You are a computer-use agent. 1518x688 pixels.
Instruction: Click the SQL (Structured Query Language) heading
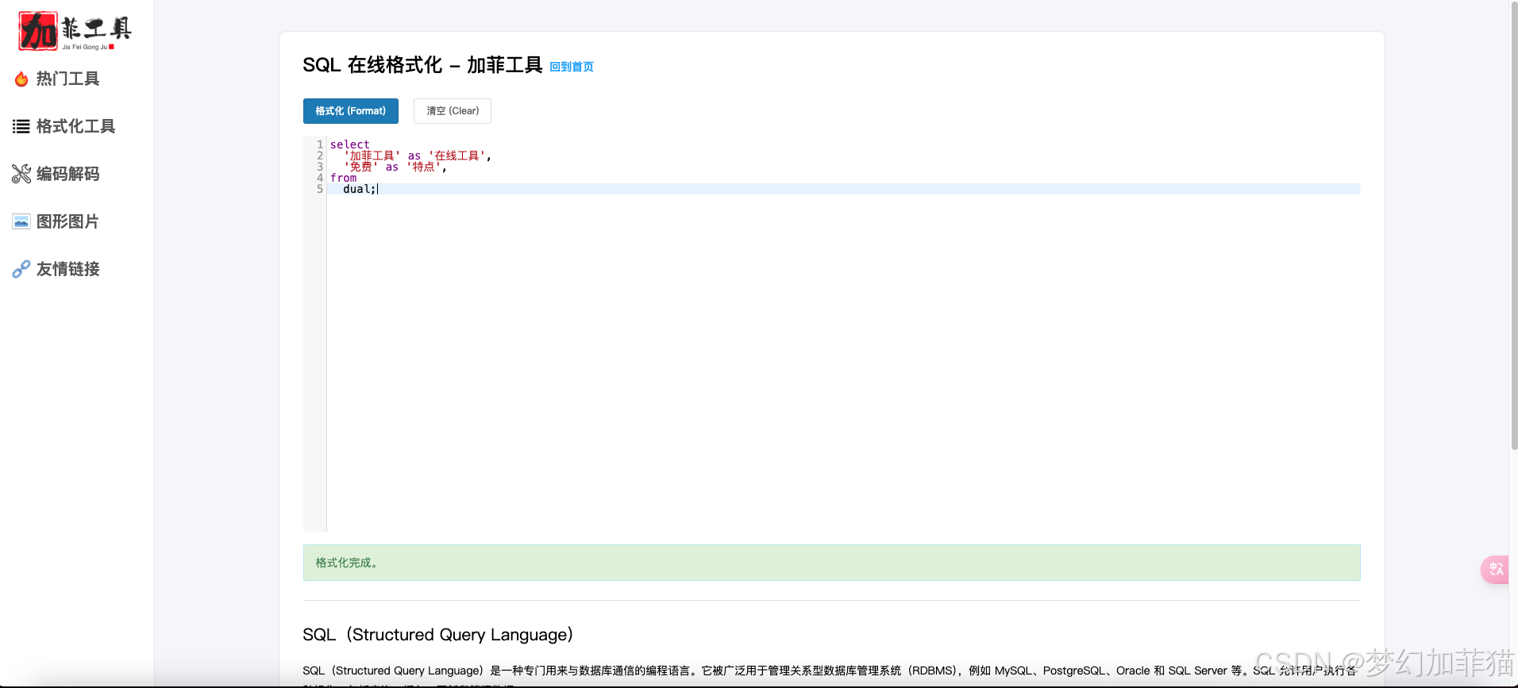click(x=438, y=635)
